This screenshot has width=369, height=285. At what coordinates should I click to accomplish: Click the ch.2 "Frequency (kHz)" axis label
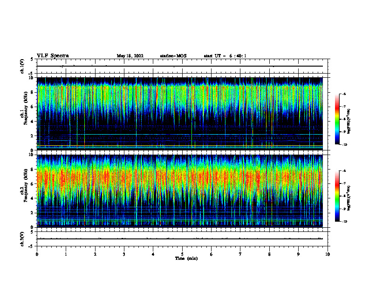click(25, 185)
